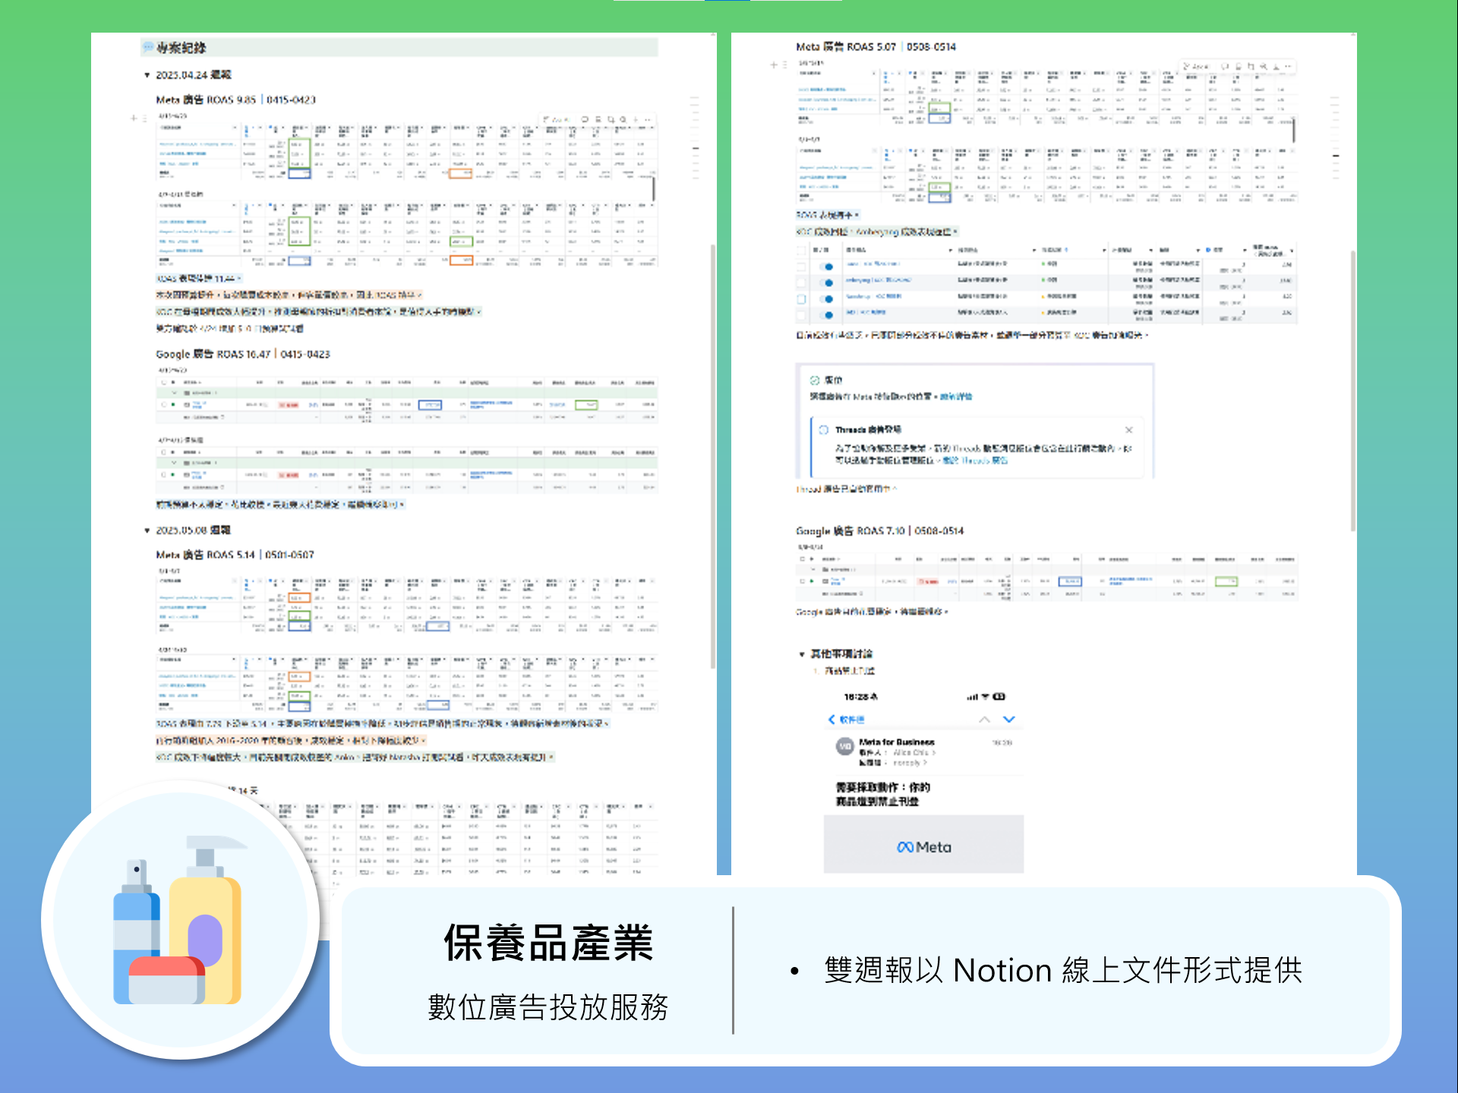Screen dimensions: 1458x1093
Task: Click the plus add-block icon beside the 0415-0423 table
Action: [134, 118]
